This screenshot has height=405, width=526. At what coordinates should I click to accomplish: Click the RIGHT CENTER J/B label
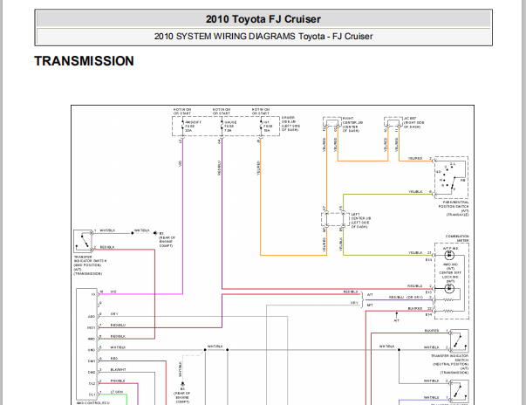[x=352, y=125]
